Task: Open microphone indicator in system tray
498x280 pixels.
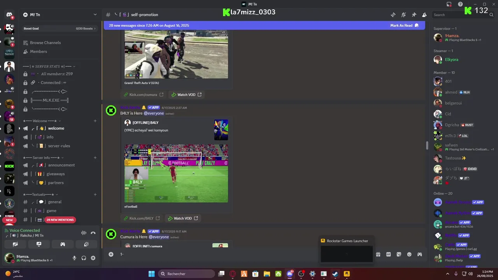Action: click(x=456, y=274)
